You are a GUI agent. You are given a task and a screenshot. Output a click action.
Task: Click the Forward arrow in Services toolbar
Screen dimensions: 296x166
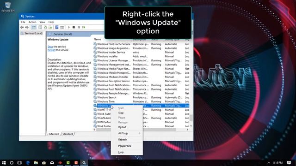27,28
